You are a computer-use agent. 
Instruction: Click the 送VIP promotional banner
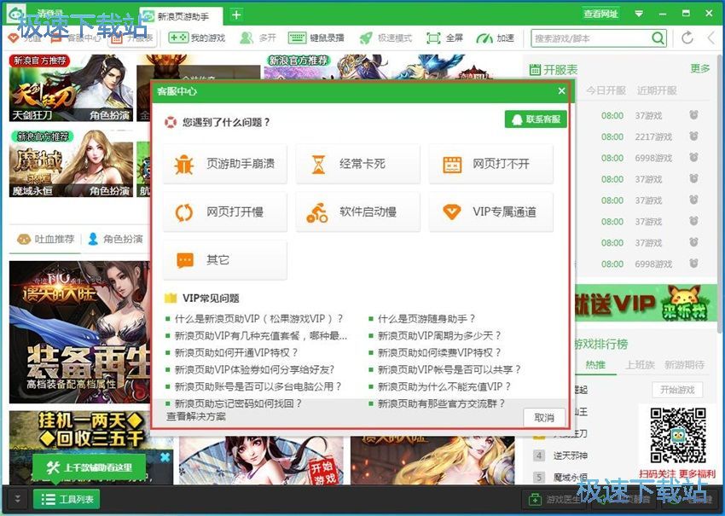click(x=645, y=304)
